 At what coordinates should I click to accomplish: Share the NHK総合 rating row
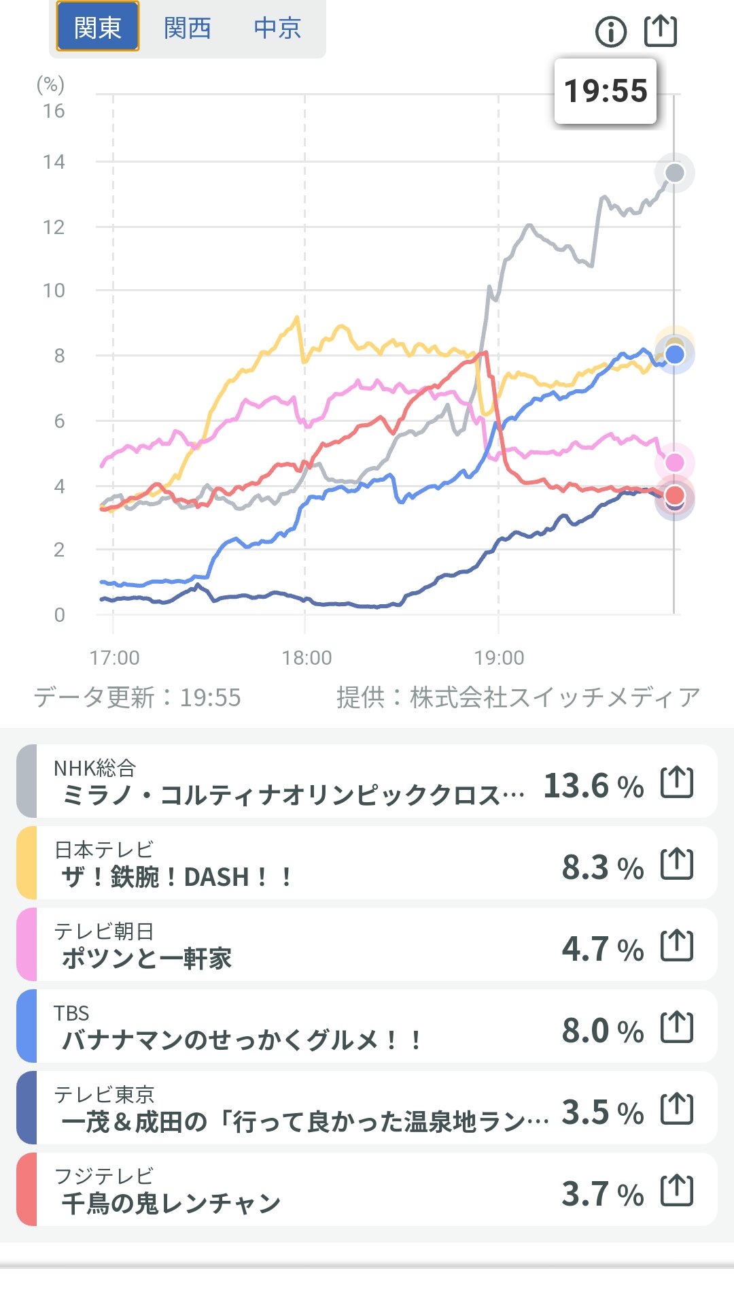pyautogui.click(x=677, y=782)
